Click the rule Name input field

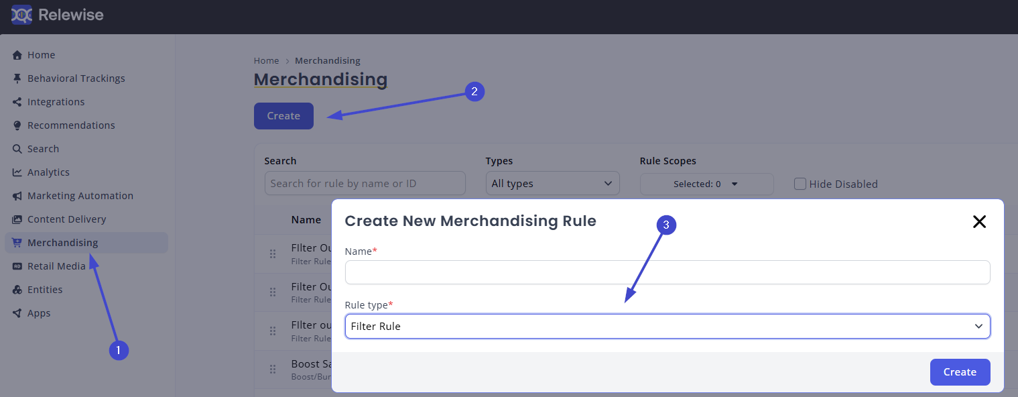pos(667,272)
